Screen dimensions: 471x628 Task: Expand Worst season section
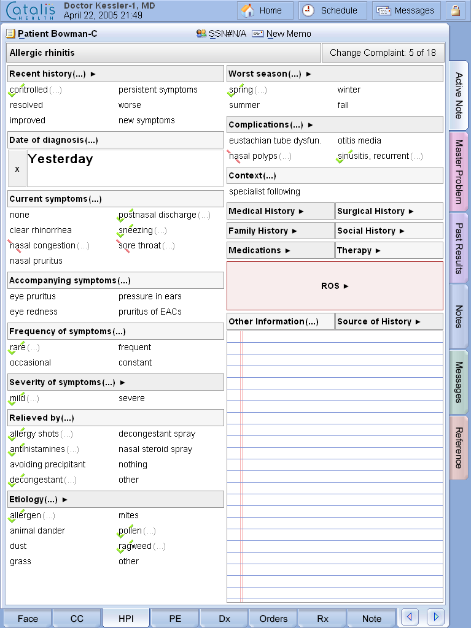coord(335,74)
